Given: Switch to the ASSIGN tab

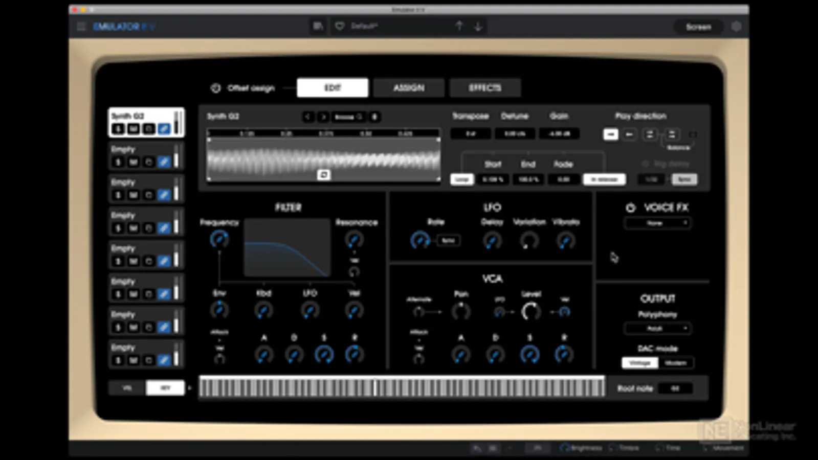Looking at the screenshot, I should pos(409,88).
